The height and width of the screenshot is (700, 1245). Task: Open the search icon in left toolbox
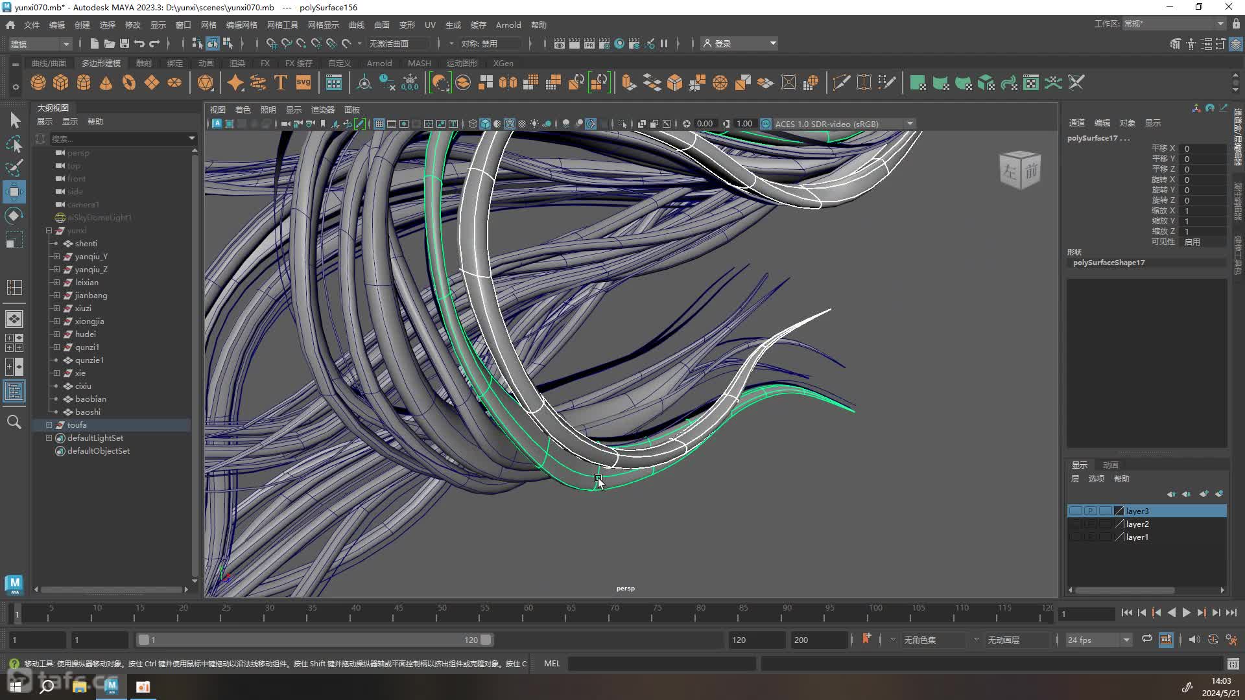click(14, 422)
